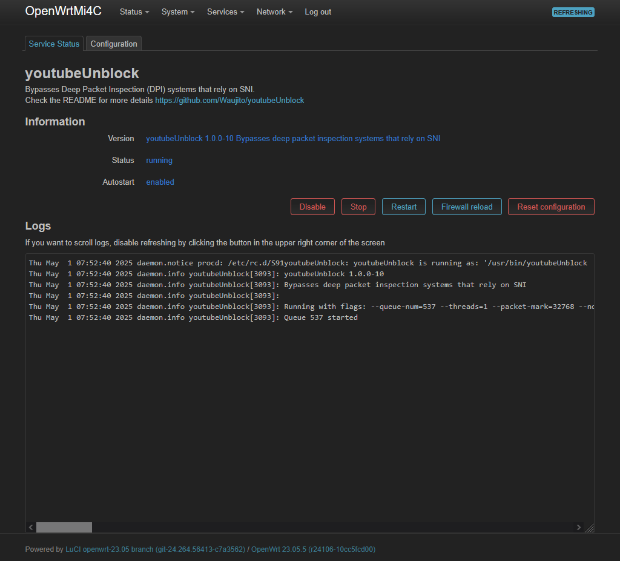The image size is (620, 561).
Task: Click the log scrollbar left arrow
Action: (31, 527)
